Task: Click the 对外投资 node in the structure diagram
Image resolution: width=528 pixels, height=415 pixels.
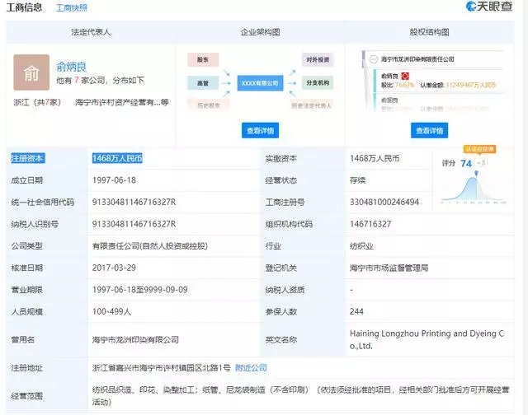Action: [x=317, y=60]
